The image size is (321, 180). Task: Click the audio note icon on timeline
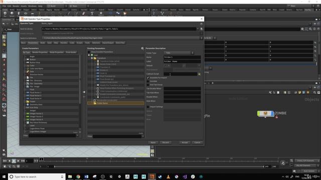pyautogui.click(x=283, y=163)
